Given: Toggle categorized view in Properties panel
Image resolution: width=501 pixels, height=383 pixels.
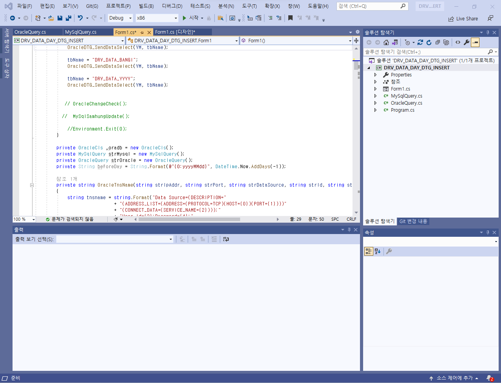Looking at the screenshot, I should (x=369, y=251).
